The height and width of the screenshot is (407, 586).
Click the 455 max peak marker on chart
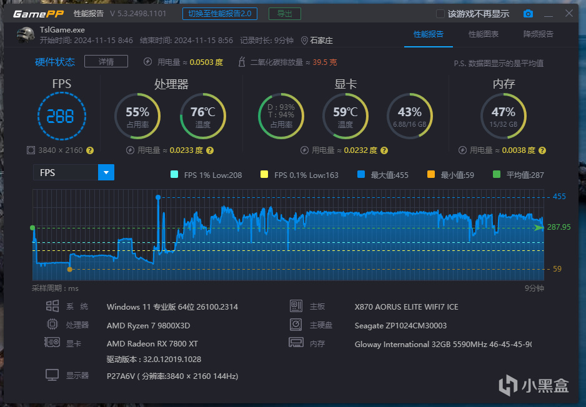(158, 197)
